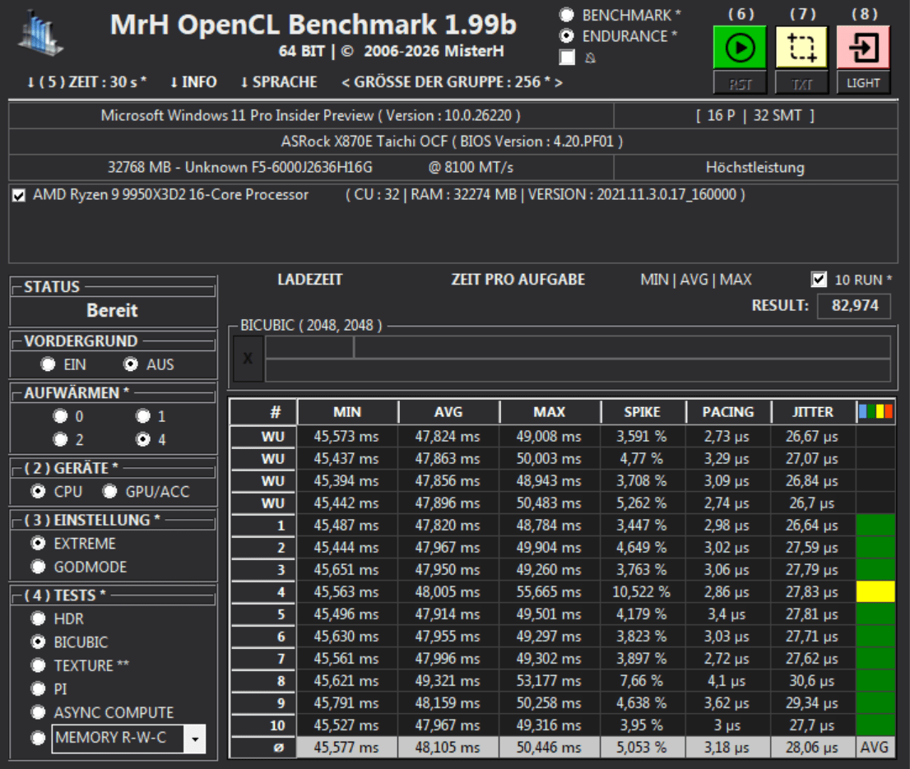Click the 30,6 µs JITTER cell

[813, 681]
